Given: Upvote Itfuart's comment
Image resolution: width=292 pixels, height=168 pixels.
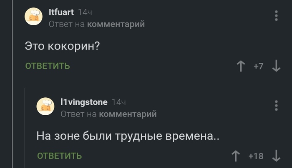Looking at the screenshot, I should (x=241, y=66).
